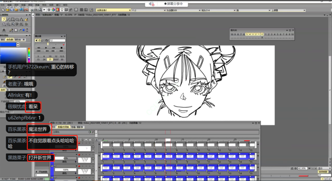
Task: Set frame rate to 12 fps
Action: click(x=56, y=56)
